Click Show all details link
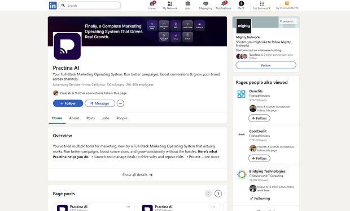This screenshot has width=350, height=211. pyautogui.click(x=137, y=175)
